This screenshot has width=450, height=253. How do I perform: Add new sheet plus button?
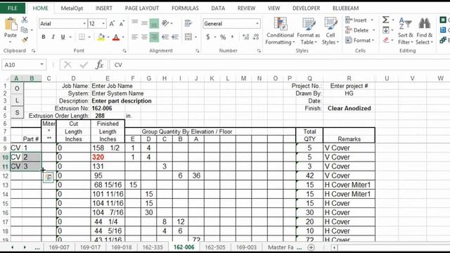[311, 247]
